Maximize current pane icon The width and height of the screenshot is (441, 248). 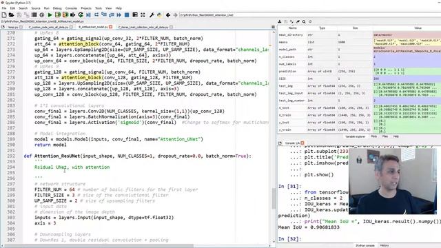[135, 15]
